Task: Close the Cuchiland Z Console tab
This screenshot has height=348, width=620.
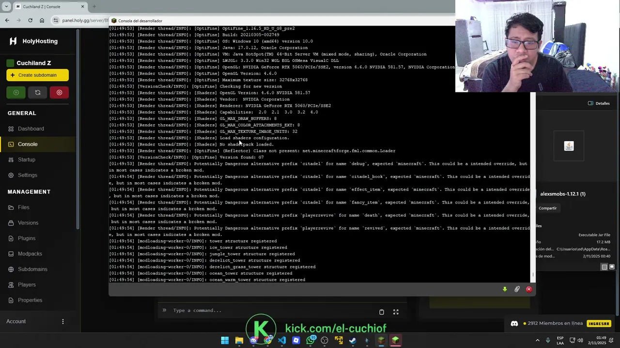Action: coord(82,6)
